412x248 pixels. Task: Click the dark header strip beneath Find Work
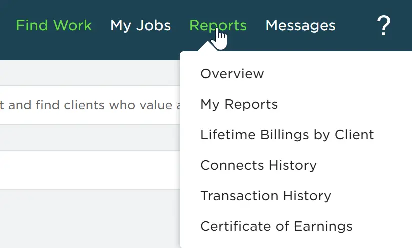[54, 47]
